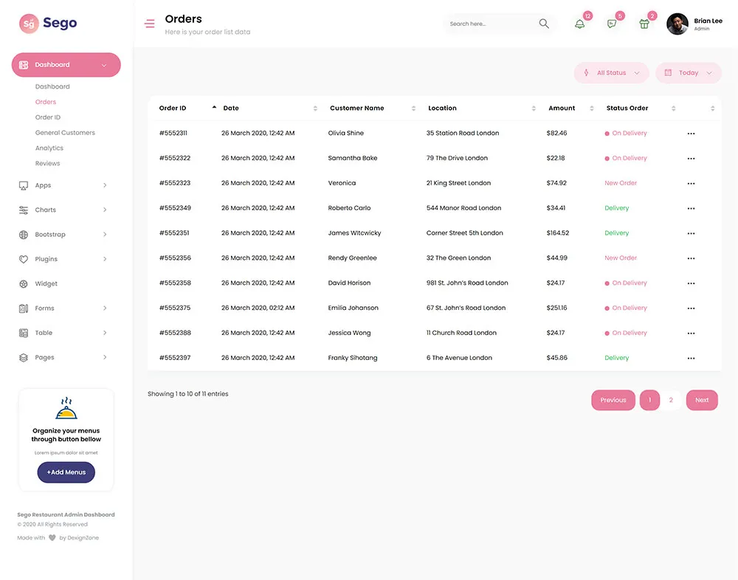Click the Bootstrap globe icon

(x=23, y=235)
